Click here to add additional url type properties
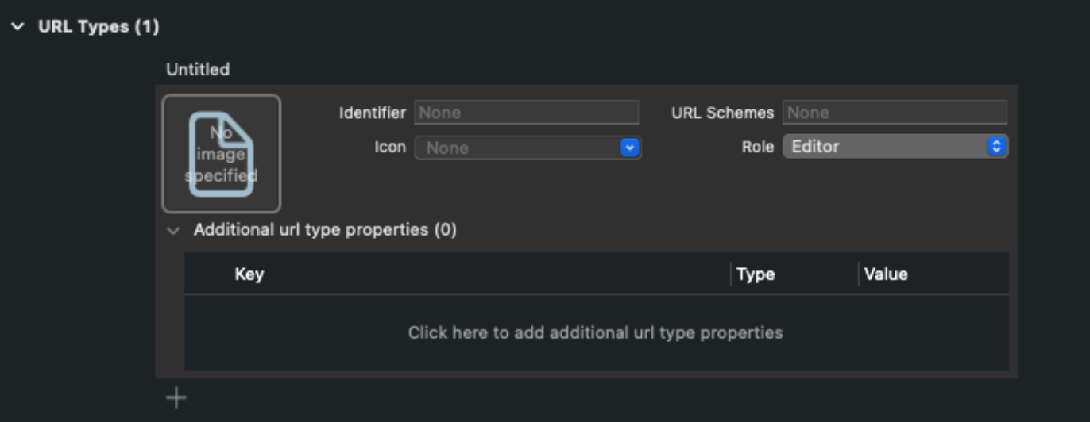Screen dimensions: 1090x422 coord(596,332)
